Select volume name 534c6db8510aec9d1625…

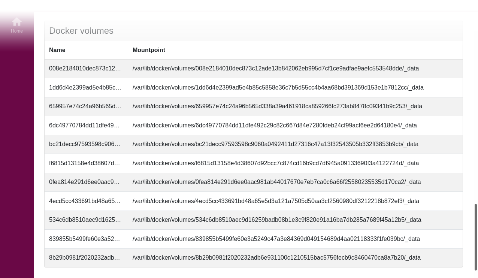85,220
